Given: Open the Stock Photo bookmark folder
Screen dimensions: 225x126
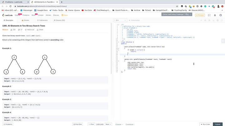Looking at the screenshot, I should [121, 10].
